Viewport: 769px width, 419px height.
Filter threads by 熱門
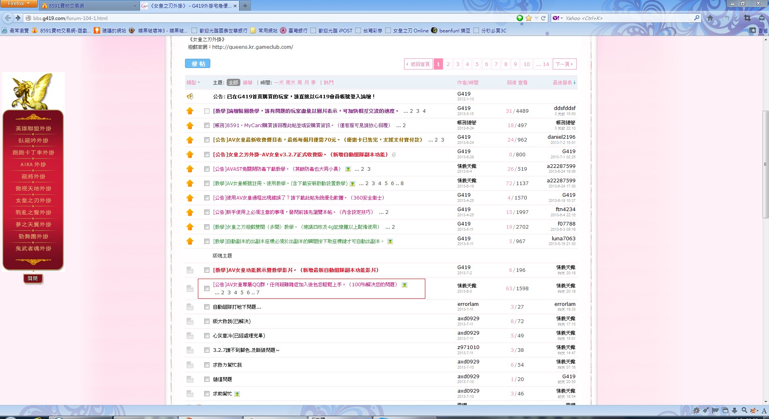click(x=328, y=83)
